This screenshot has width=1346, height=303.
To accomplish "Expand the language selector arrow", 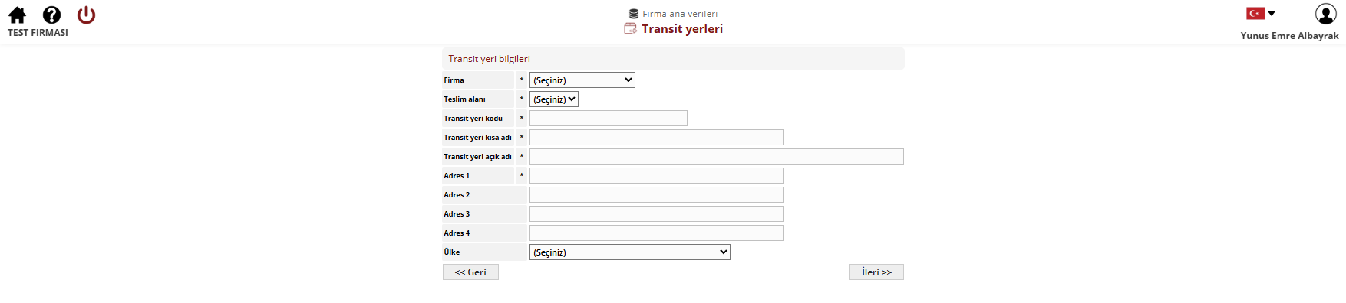I will tap(1272, 13).
